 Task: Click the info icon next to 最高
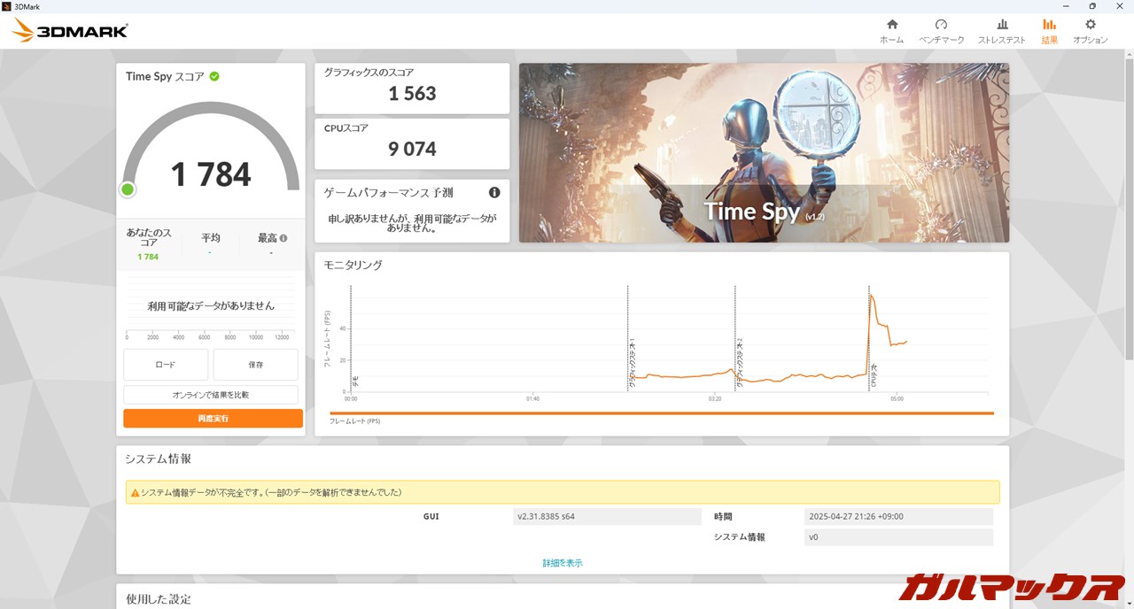click(x=283, y=238)
